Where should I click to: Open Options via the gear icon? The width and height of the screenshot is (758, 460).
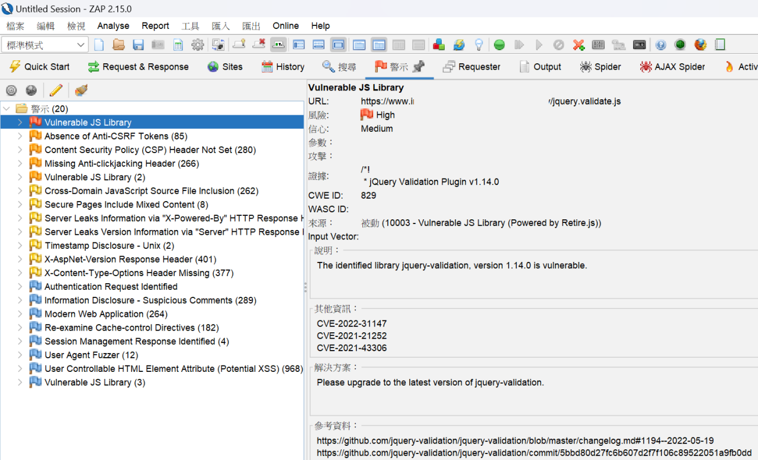tap(198, 45)
